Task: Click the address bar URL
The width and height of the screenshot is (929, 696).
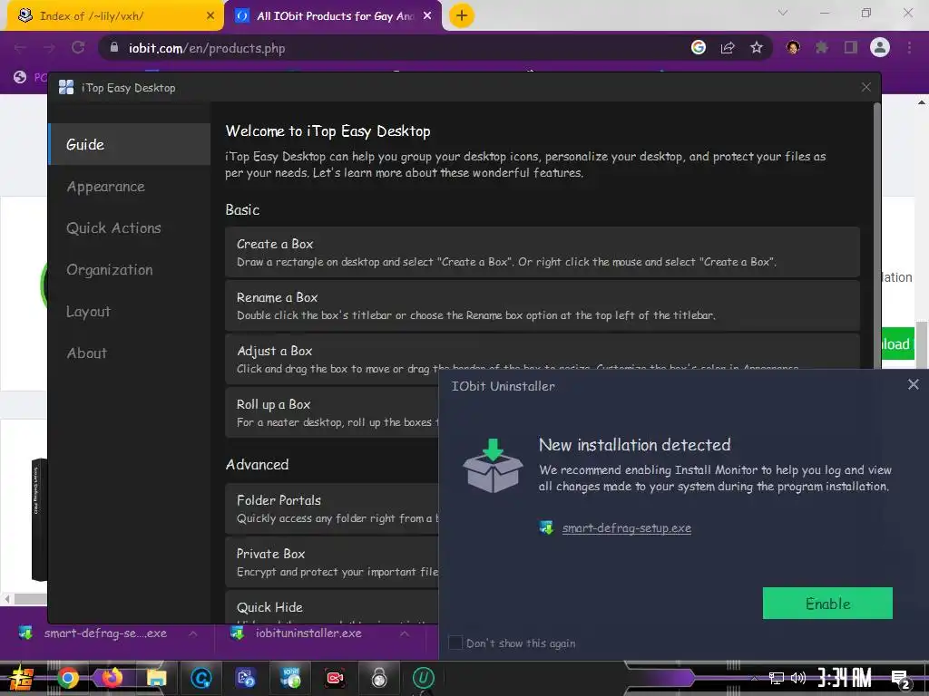Action: (207, 48)
